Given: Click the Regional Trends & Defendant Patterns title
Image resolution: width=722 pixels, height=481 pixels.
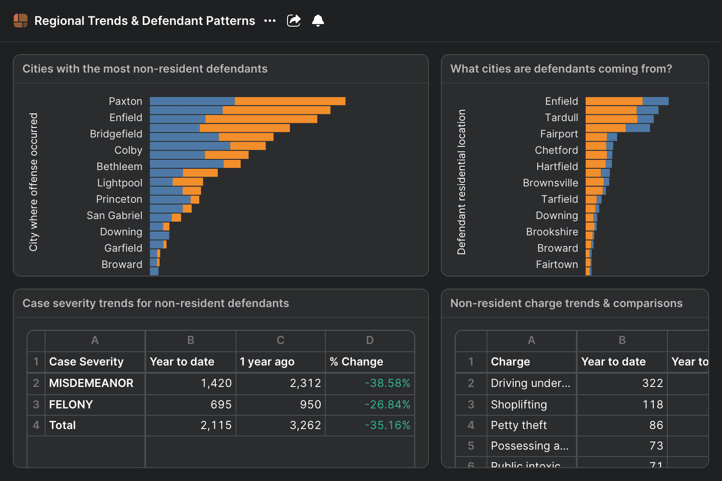Looking at the screenshot, I should [144, 21].
